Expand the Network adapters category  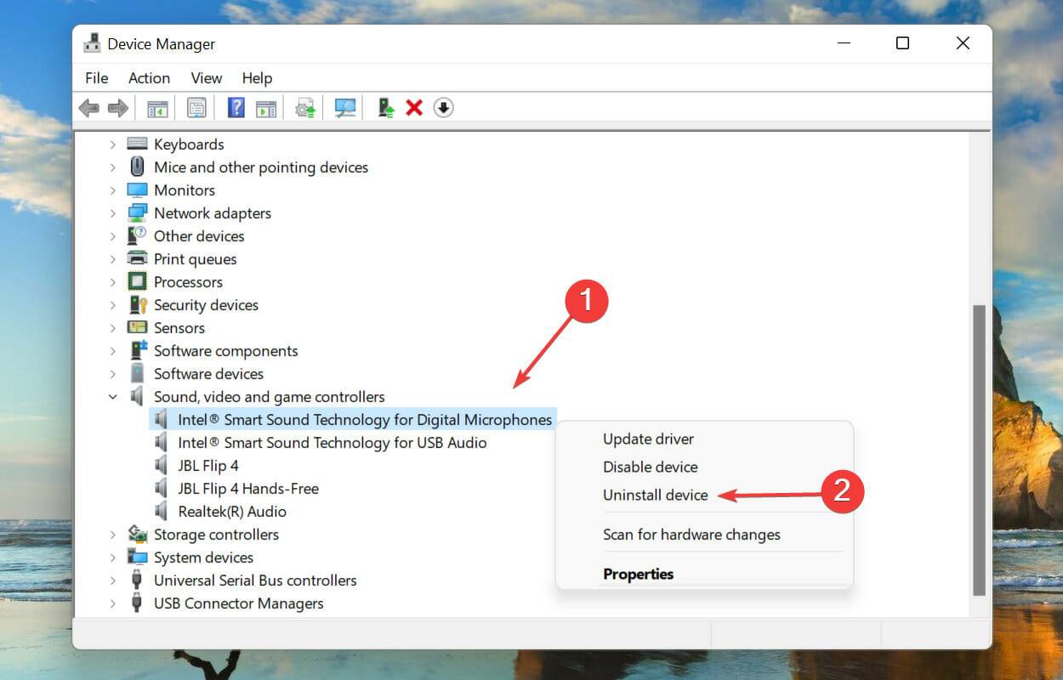pyautogui.click(x=113, y=212)
